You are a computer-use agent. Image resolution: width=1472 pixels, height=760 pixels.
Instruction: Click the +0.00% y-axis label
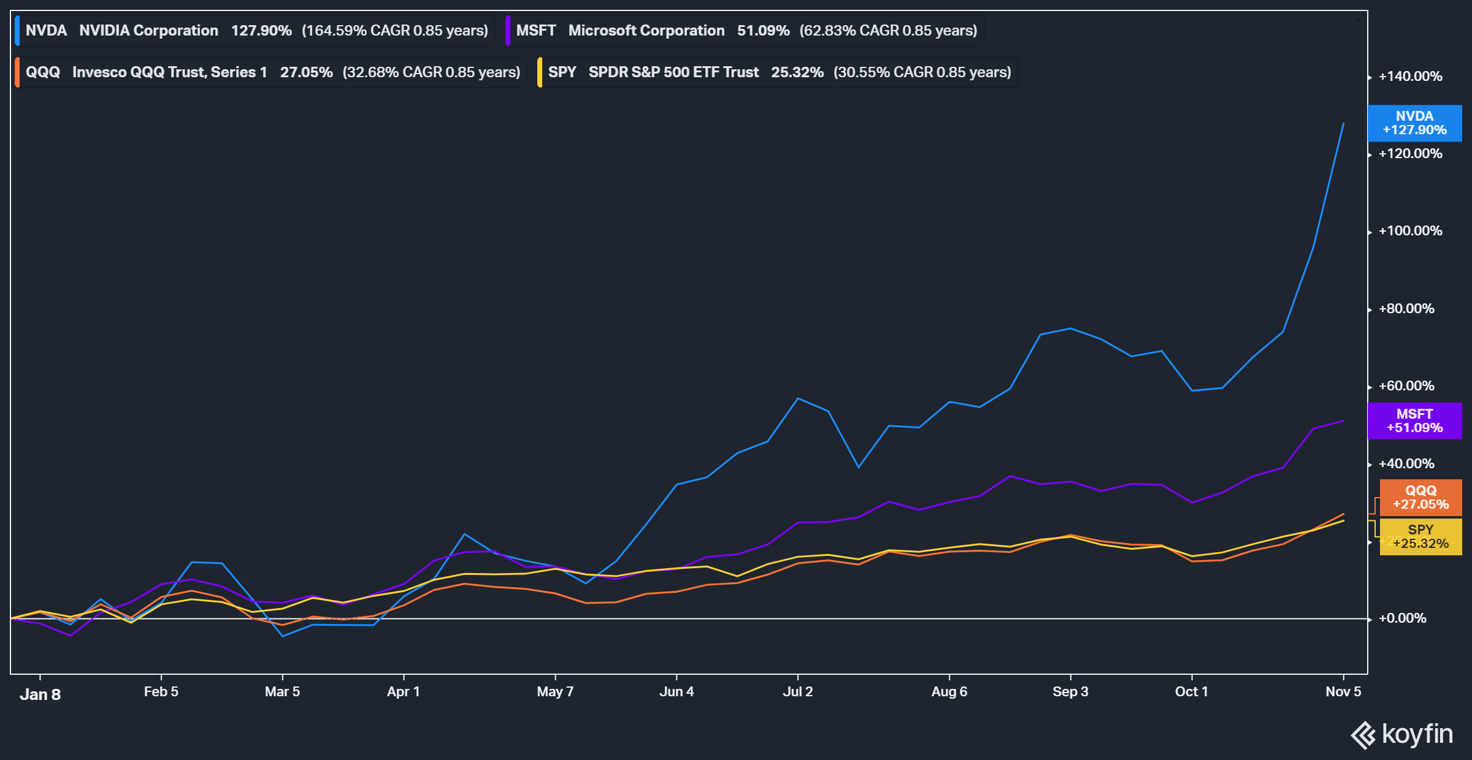pyautogui.click(x=1403, y=618)
